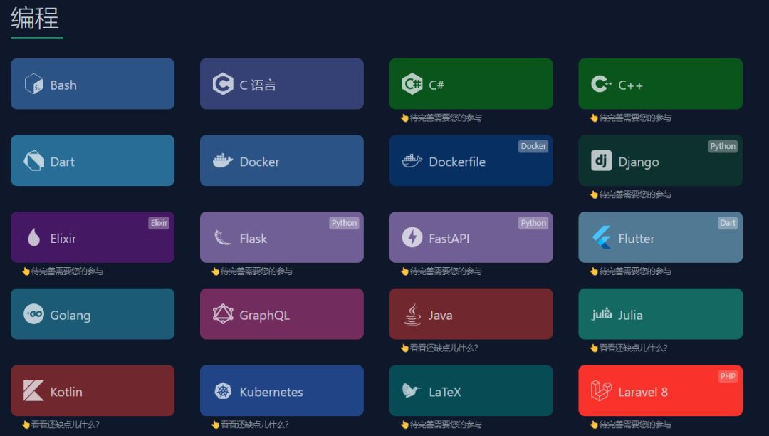Click the Kubernetes helm wheel icon
Screen dimensions: 769x436
pyautogui.click(x=223, y=391)
